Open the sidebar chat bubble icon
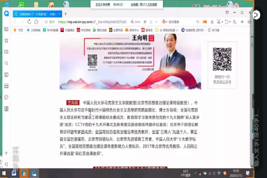Viewport: 267px width, 178px height. click(6, 97)
